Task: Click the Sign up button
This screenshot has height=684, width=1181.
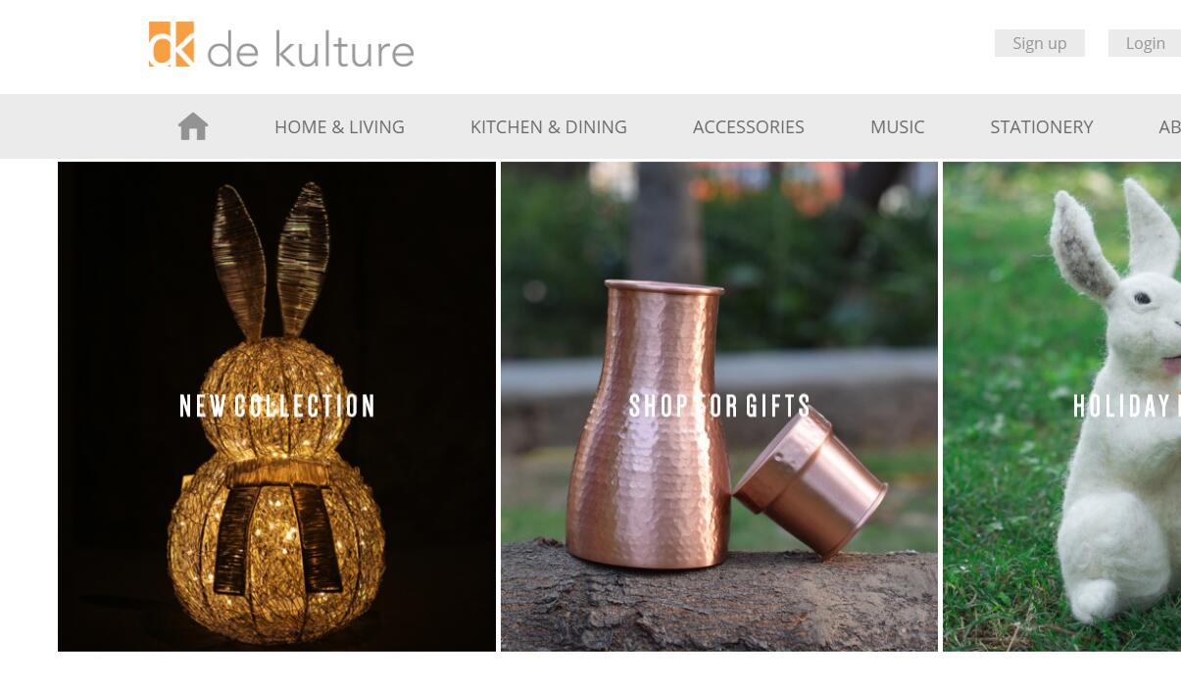Action: 1040,43
